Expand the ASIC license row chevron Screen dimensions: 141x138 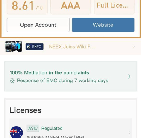pyautogui.click(x=130, y=133)
